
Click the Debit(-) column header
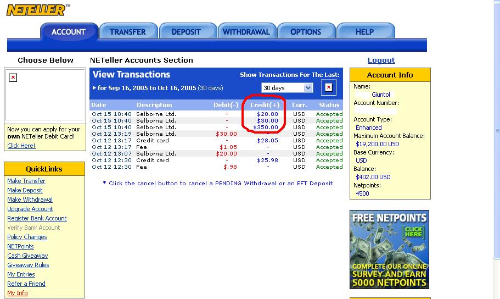coord(226,105)
